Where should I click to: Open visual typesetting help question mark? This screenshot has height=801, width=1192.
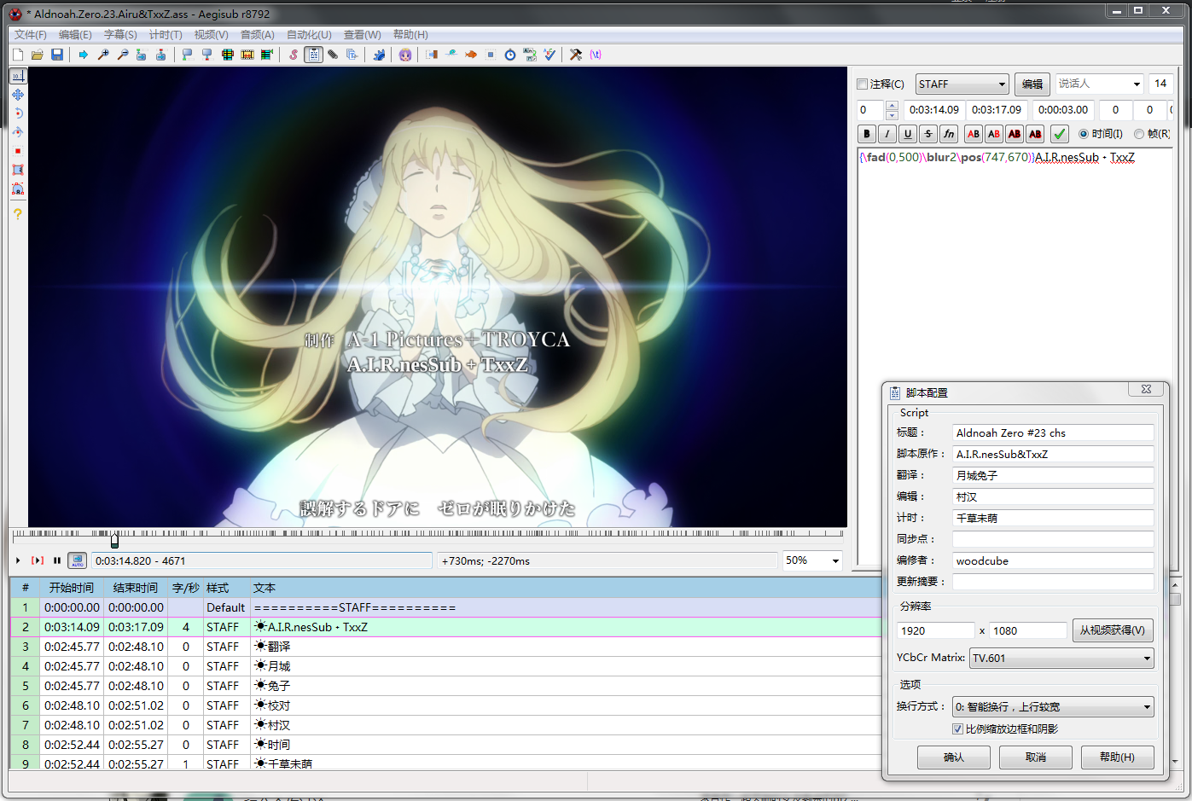(18, 214)
